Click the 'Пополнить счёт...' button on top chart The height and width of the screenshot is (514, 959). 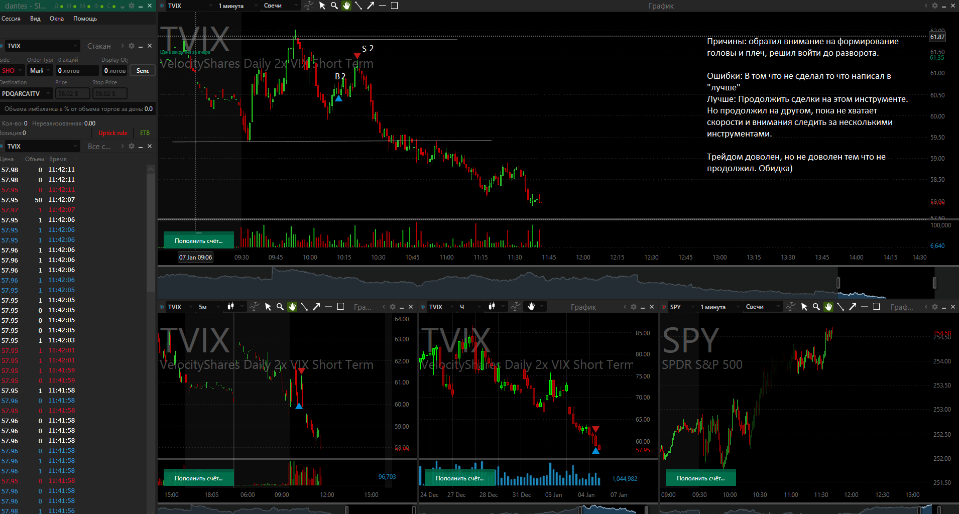(x=198, y=241)
